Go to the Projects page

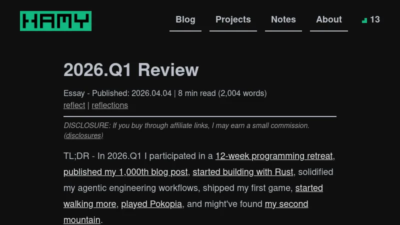233,19
